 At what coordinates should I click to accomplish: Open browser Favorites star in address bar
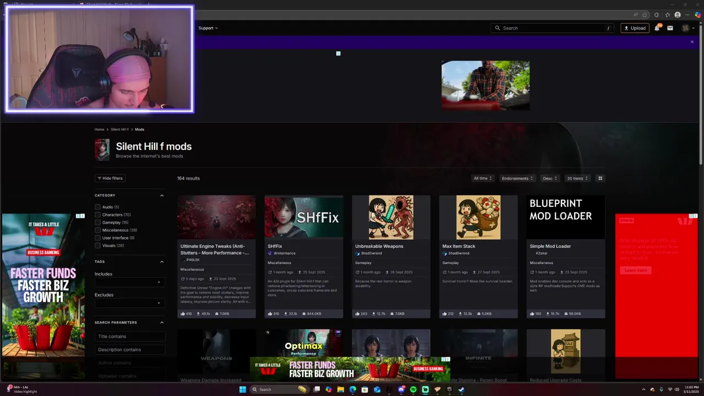pyautogui.click(x=645, y=15)
